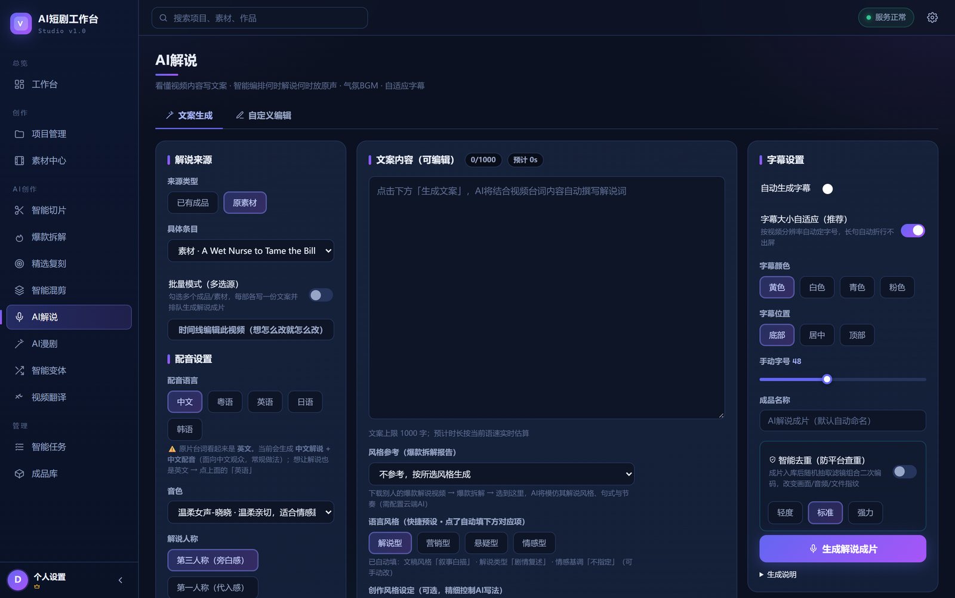955x598 pixels.
Task: Click the 智能变体 shuffle icon
Action: 19,371
